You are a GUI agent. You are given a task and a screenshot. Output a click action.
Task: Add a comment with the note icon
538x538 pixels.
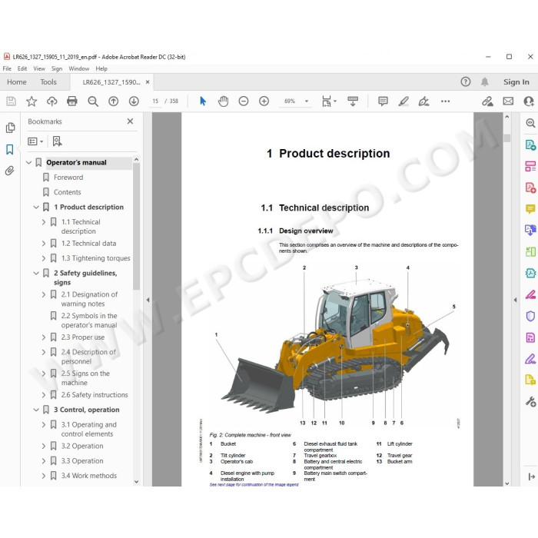[383, 101]
